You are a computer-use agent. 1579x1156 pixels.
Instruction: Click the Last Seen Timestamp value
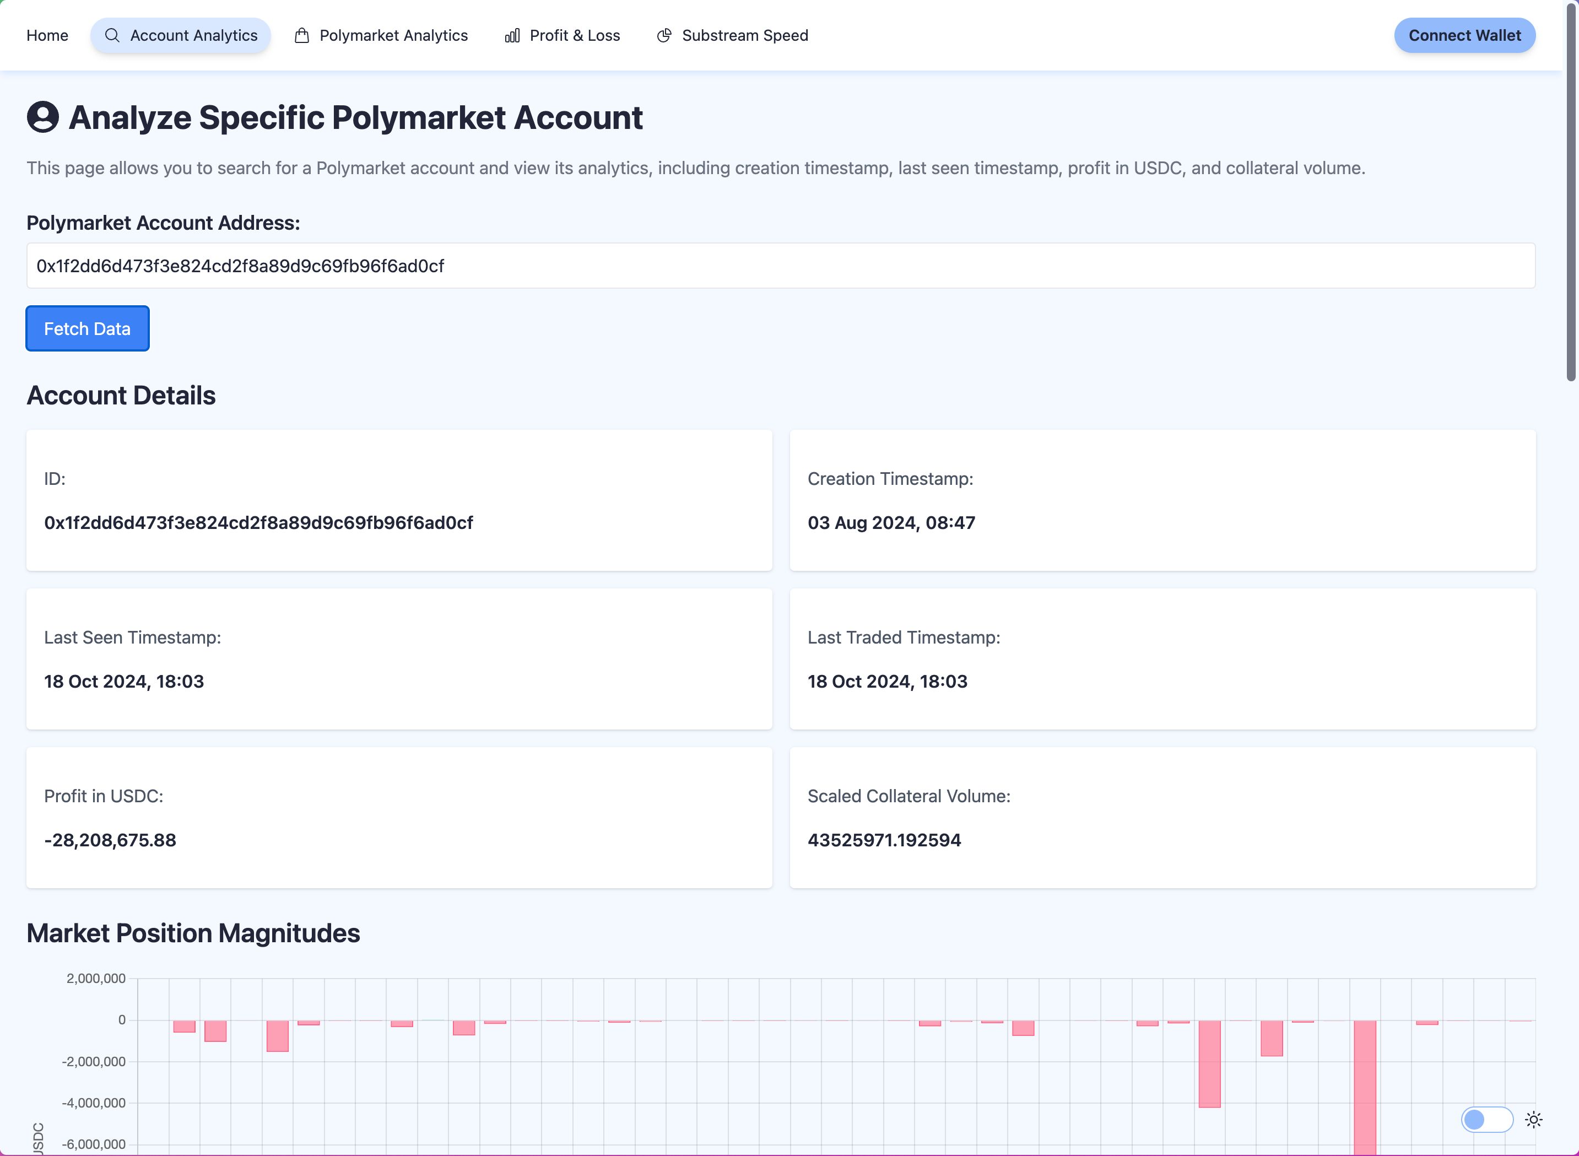(x=124, y=682)
